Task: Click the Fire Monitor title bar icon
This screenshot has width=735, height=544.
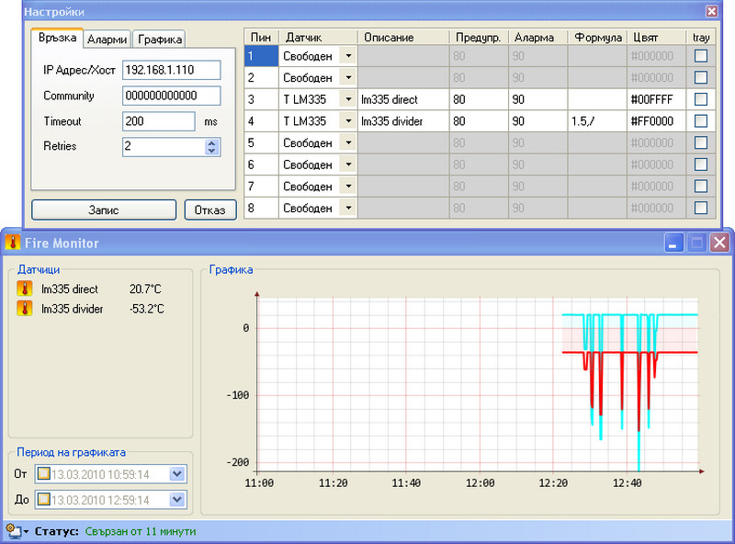Action: (13, 244)
